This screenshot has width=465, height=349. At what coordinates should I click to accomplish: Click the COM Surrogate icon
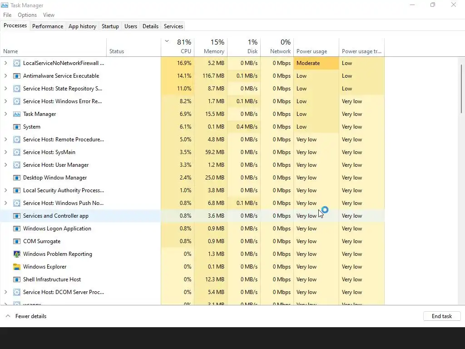point(17,241)
